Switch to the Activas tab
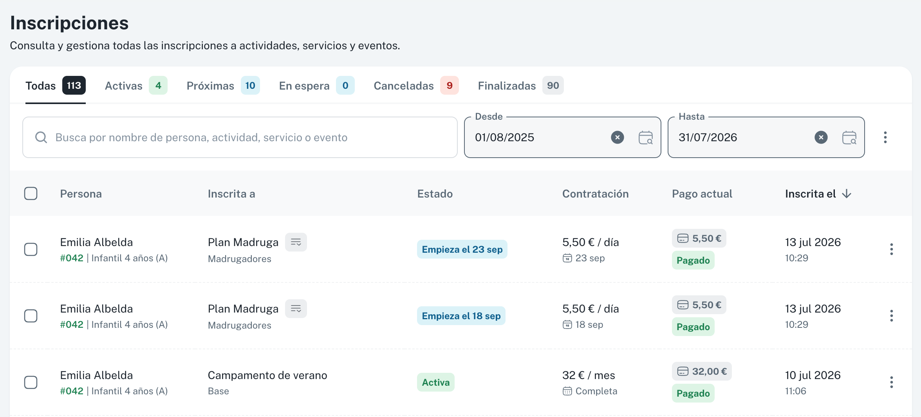Screen dimensions: 921x417 tap(136, 86)
